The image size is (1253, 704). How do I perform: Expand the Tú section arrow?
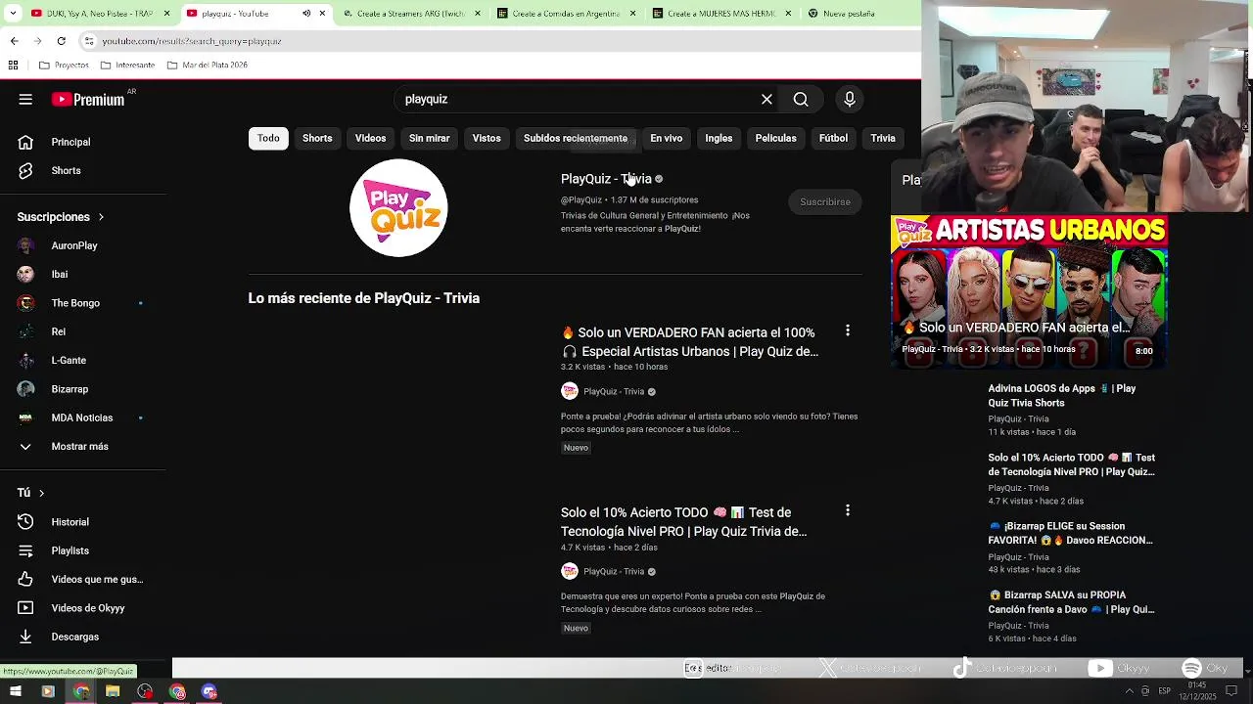41,493
